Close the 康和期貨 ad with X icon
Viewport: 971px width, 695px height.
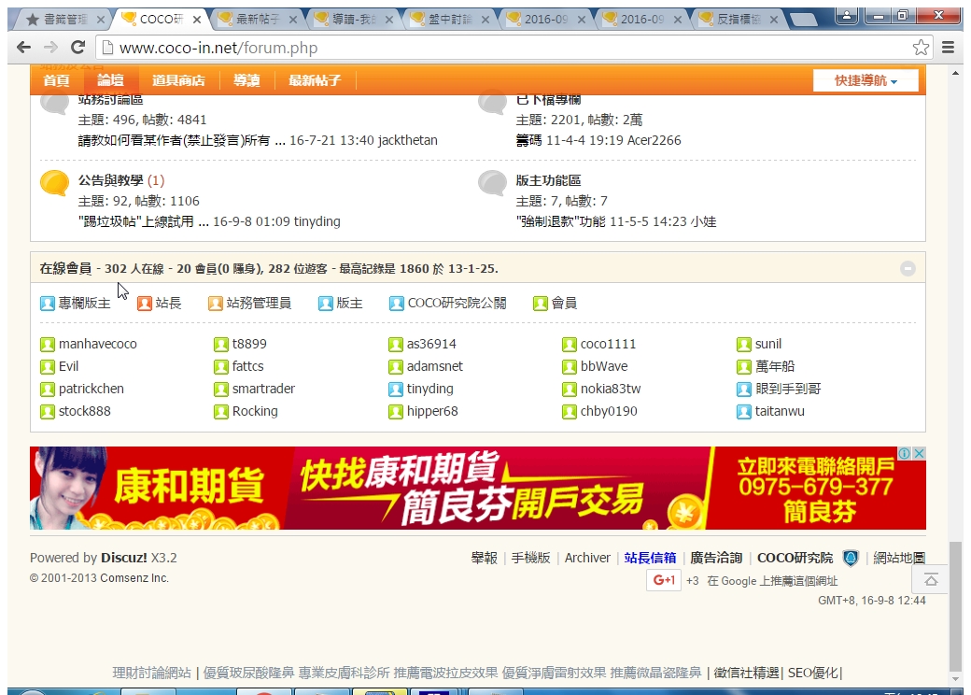tap(920, 453)
